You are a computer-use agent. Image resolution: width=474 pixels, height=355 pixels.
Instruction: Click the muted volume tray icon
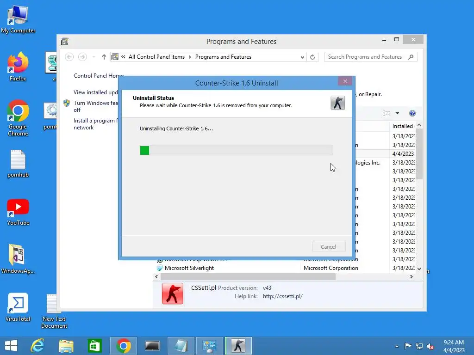[430, 346]
